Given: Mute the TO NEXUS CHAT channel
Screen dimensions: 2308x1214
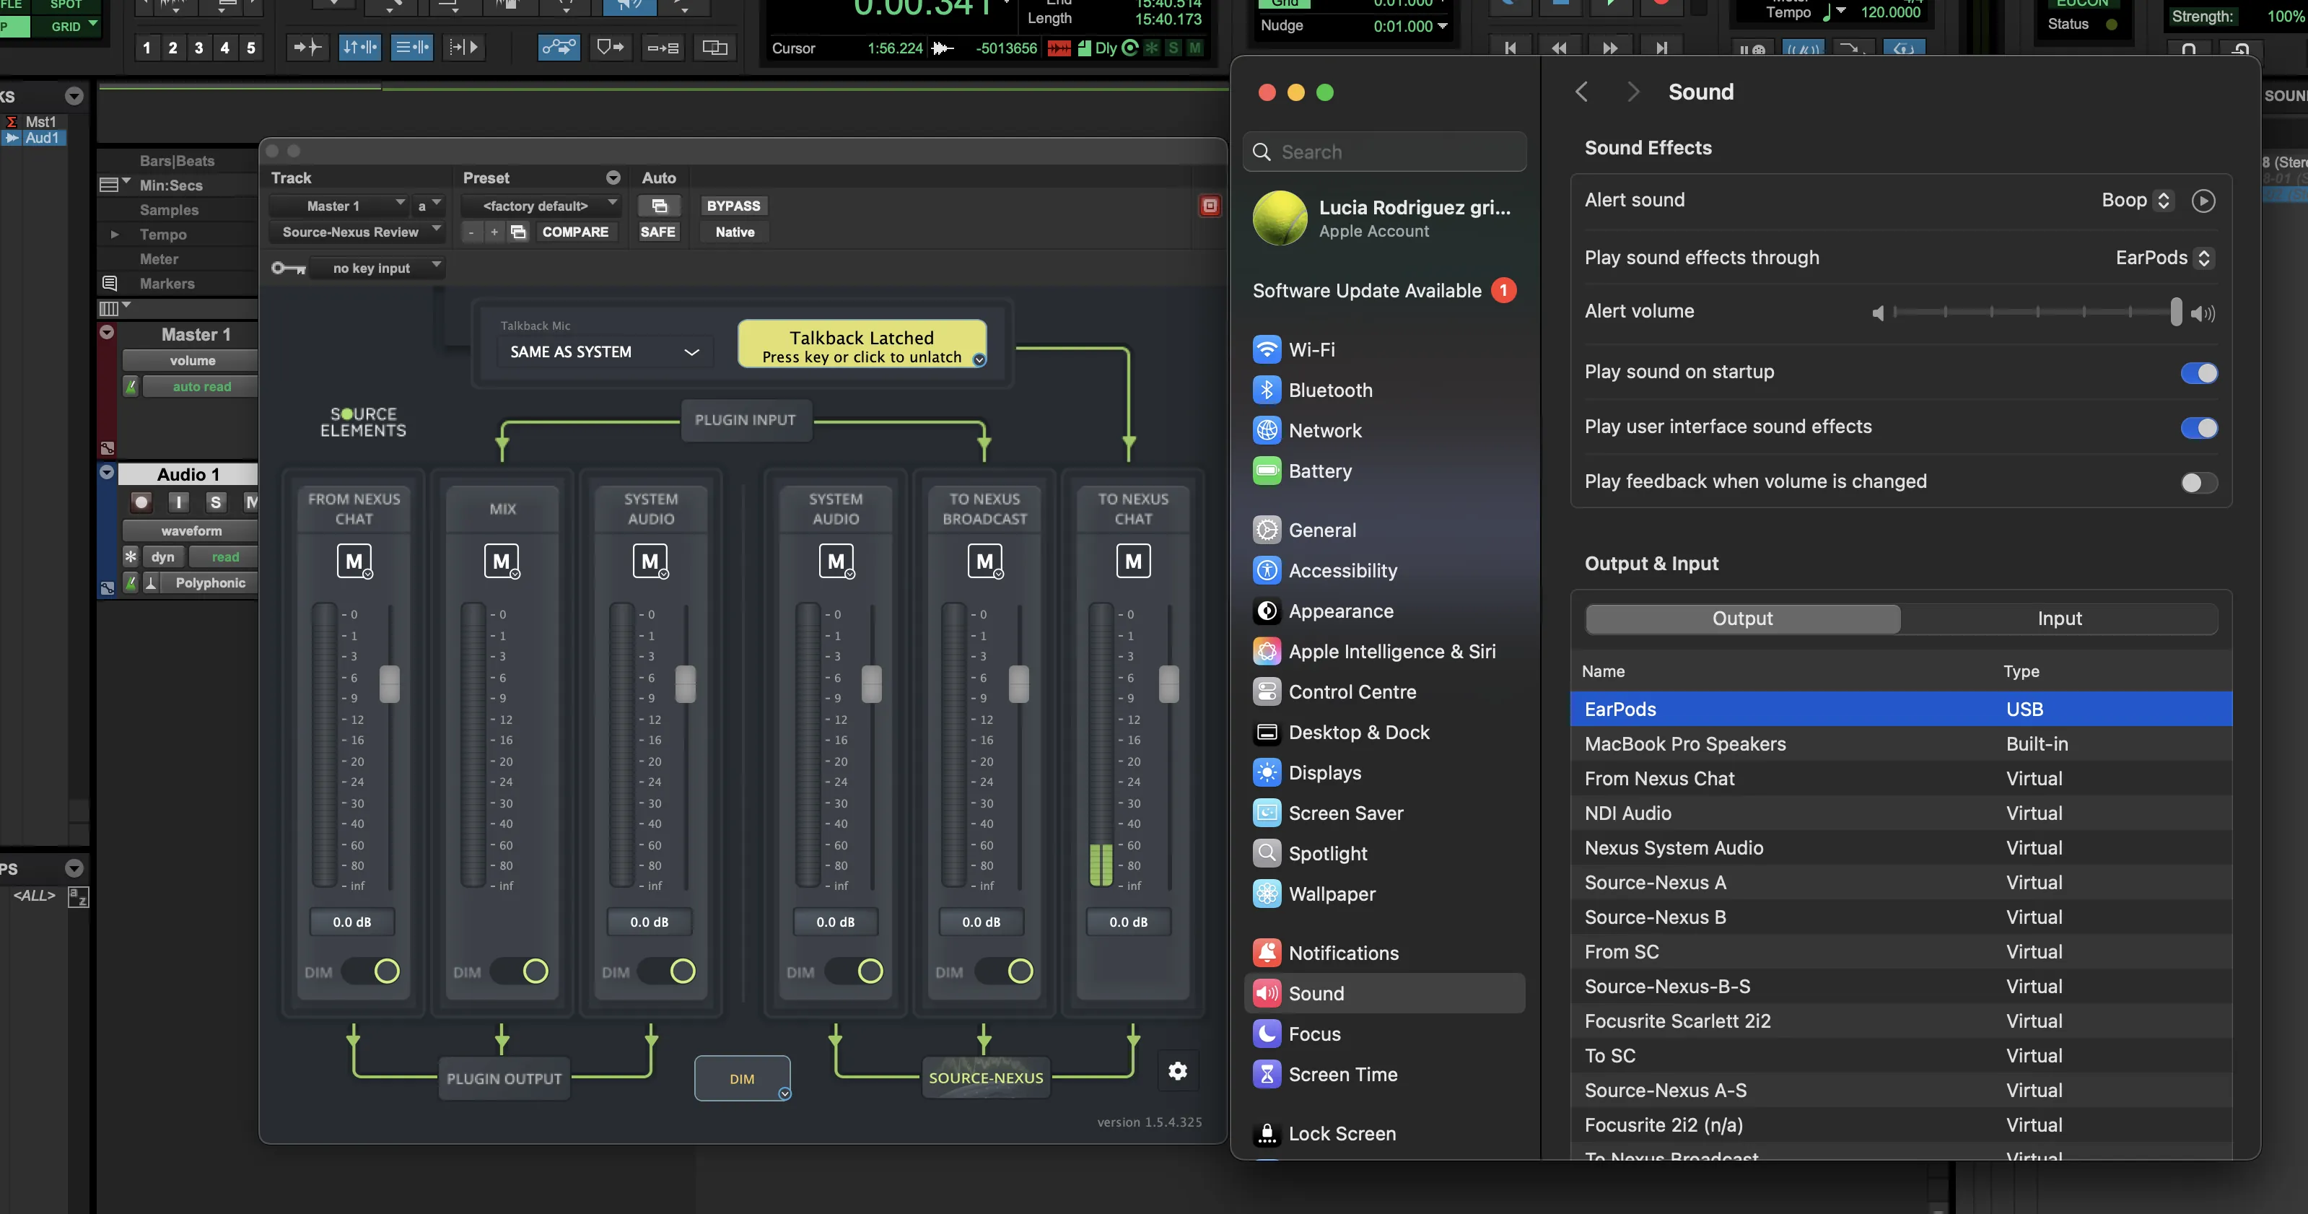Looking at the screenshot, I should pos(1133,561).
